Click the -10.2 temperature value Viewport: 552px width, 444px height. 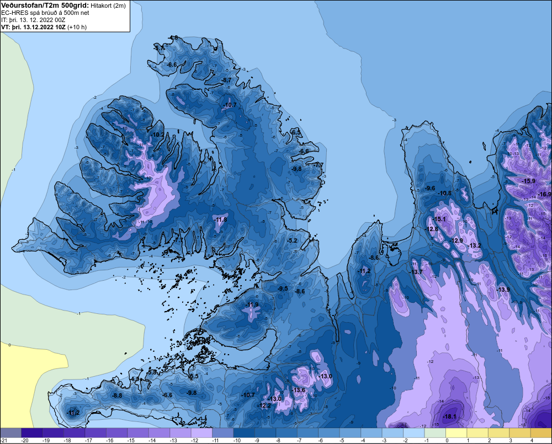(158, 135)
